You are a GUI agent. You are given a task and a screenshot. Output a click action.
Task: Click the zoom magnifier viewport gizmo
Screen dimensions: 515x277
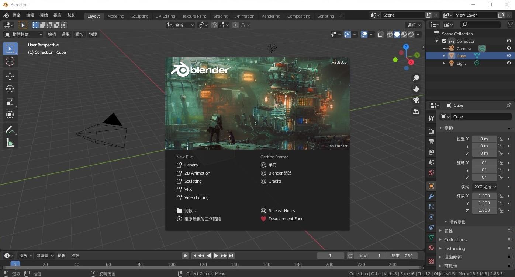(416, 78)
